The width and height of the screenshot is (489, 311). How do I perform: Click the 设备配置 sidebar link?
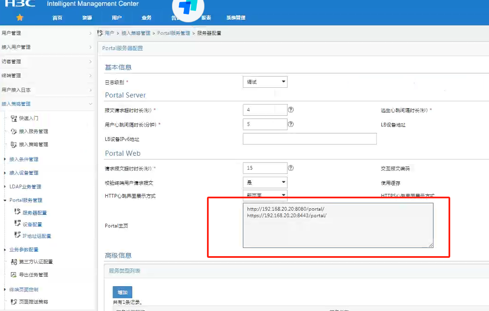[x=32, y=224]
